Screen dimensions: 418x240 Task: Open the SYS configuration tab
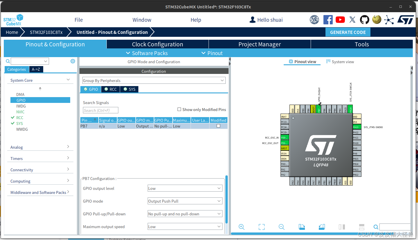[129, 89]
